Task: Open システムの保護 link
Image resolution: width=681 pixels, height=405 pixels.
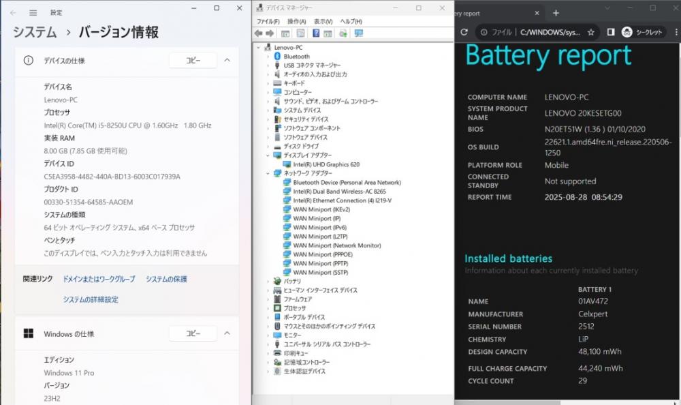Action: [166, 280]
